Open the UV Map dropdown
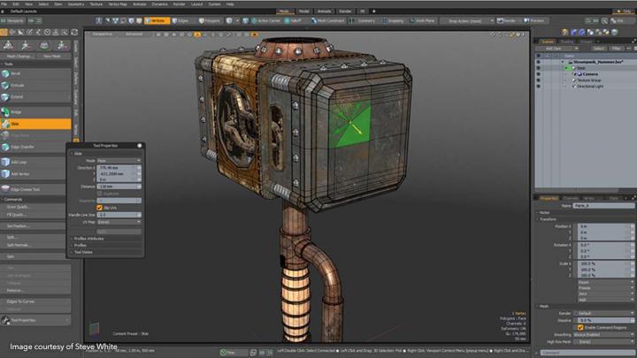The image size is (637, 358). click(119, 223)
